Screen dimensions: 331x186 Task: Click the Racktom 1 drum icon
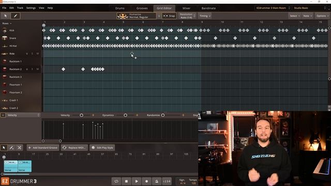coord(5,61)
